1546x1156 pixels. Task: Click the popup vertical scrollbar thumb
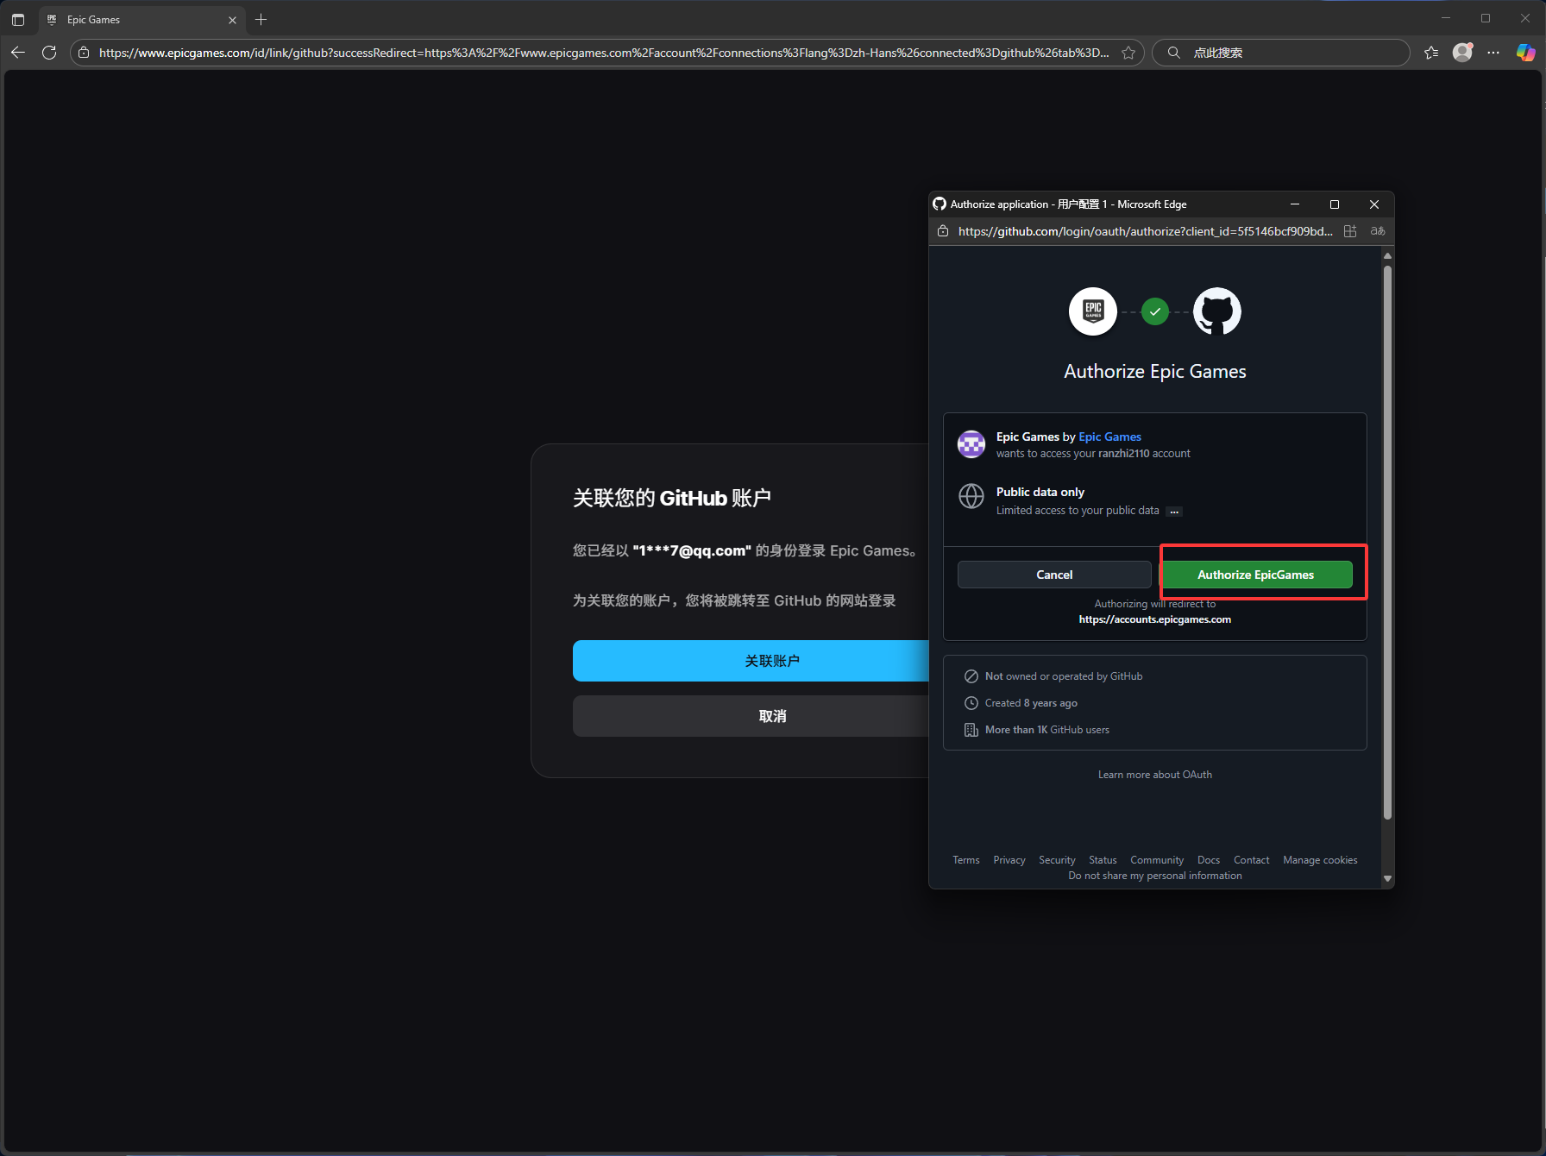tap(1387, 542)
